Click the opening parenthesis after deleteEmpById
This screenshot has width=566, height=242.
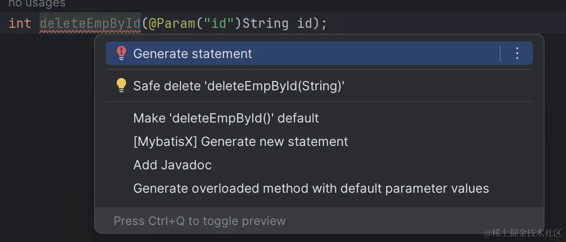tap(145, 23)
